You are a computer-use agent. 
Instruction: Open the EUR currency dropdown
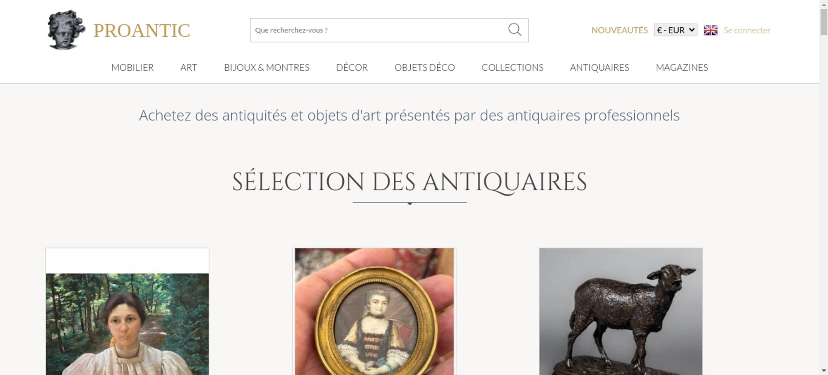click(x=676, y=30)
